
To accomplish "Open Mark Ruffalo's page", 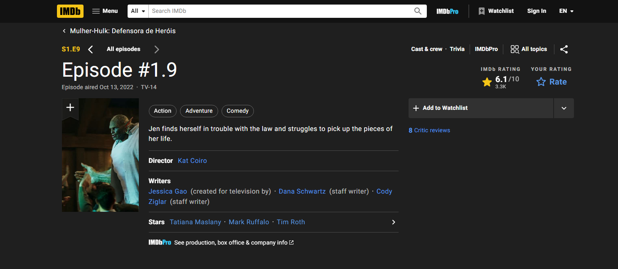I will [x=249, y=222].
